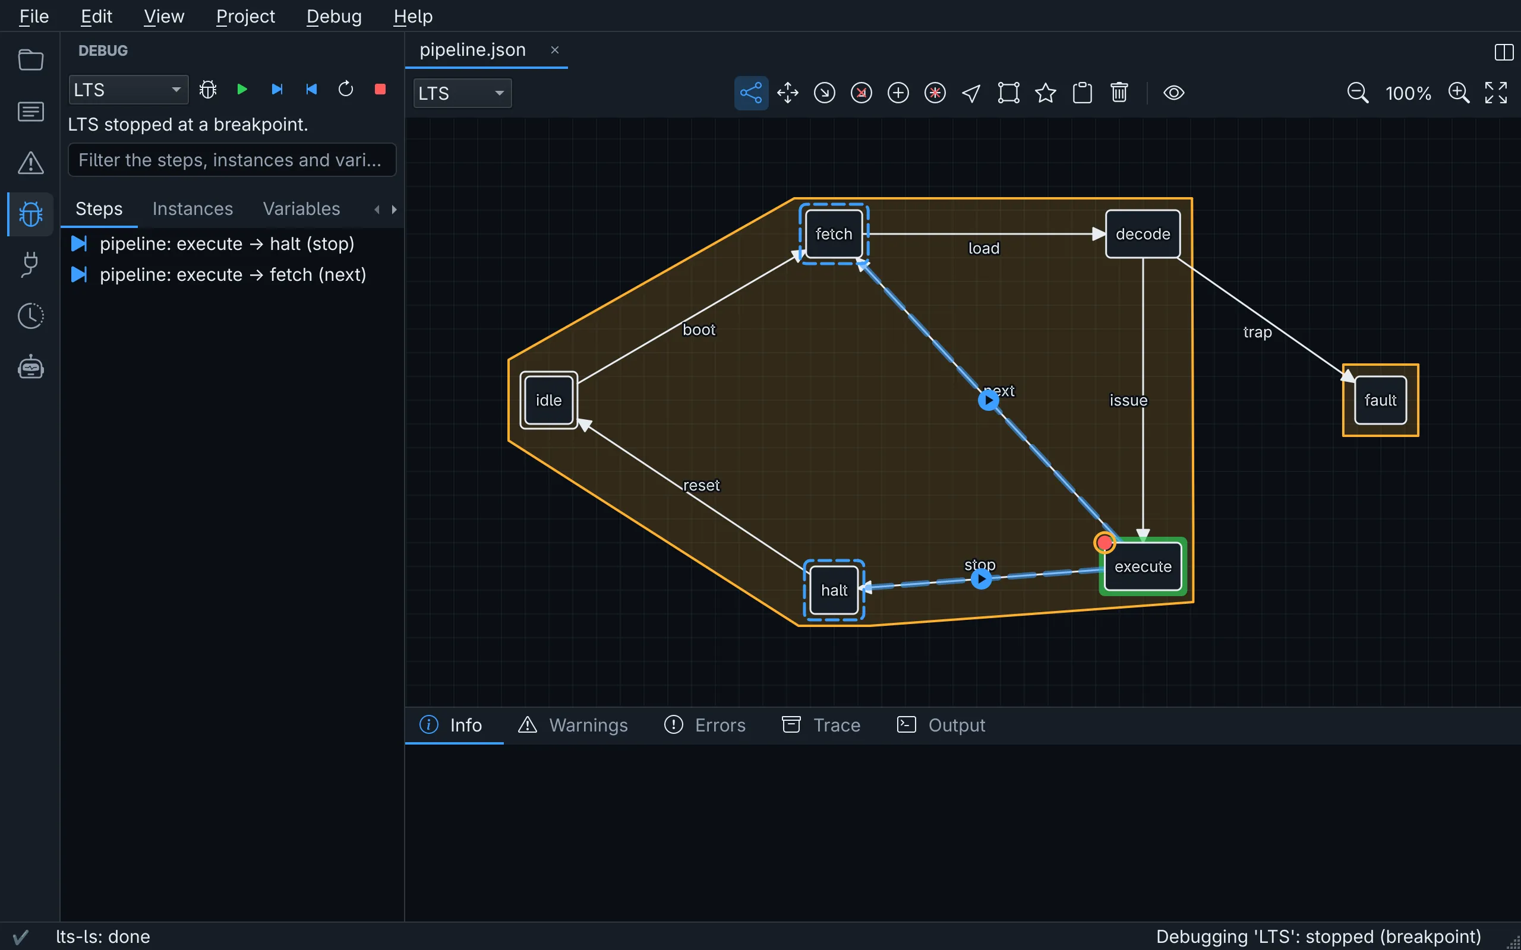The image size is (1521, 950).
Task: Click the circled diagonal arrow icon
Action: 825,93
